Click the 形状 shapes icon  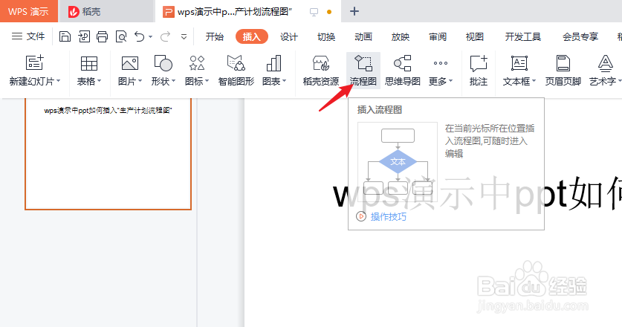(x=163, y=63)
